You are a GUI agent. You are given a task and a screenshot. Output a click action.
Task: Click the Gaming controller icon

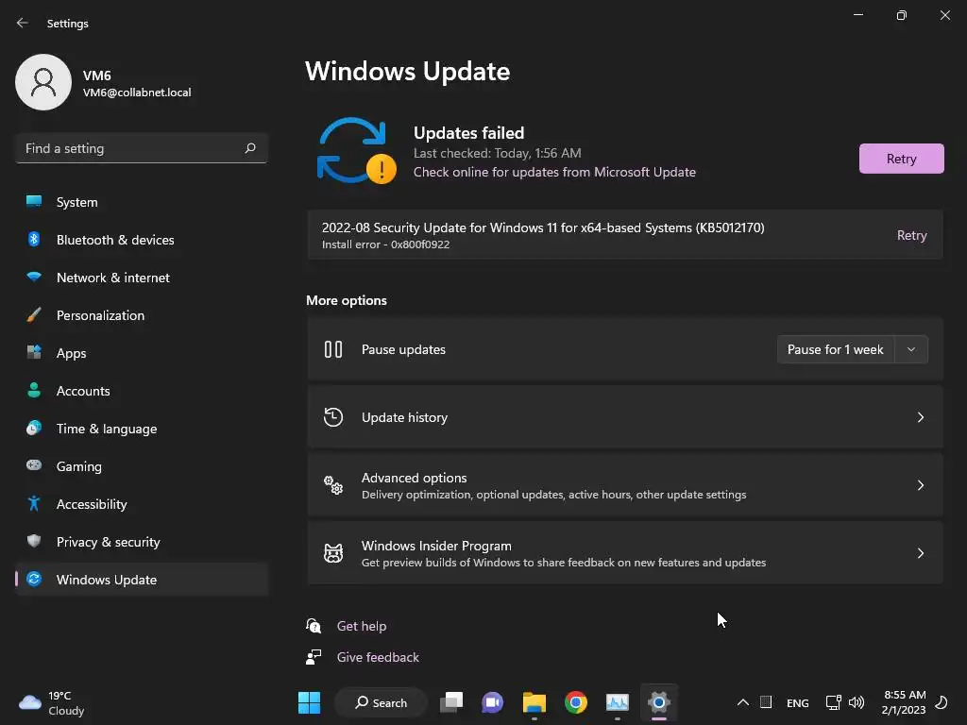point(34,465)
